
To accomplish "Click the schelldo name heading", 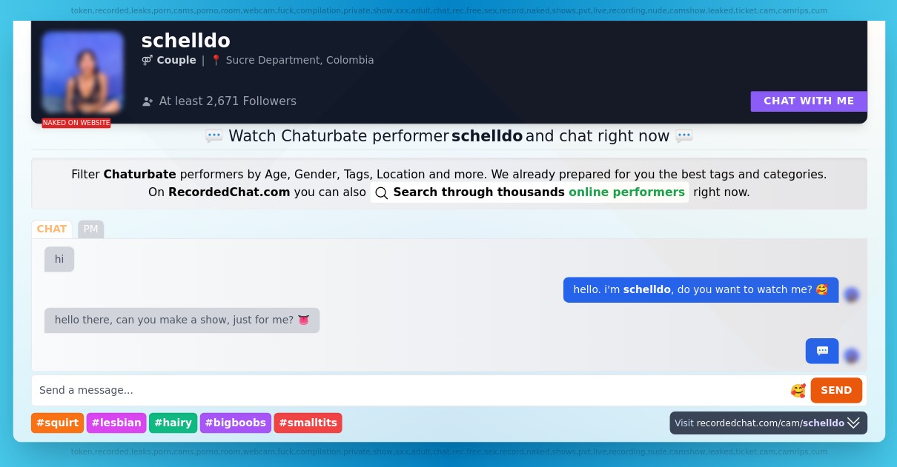I will [x=185, y=40].
